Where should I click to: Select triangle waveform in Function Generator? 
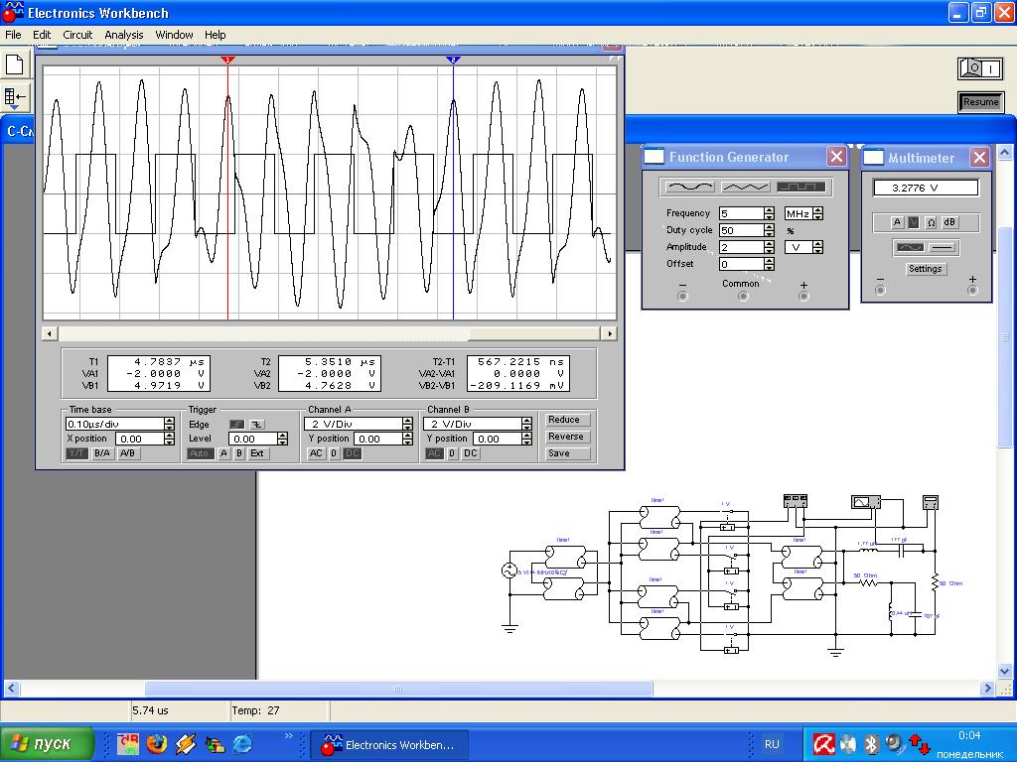click(x=745, y=187)
